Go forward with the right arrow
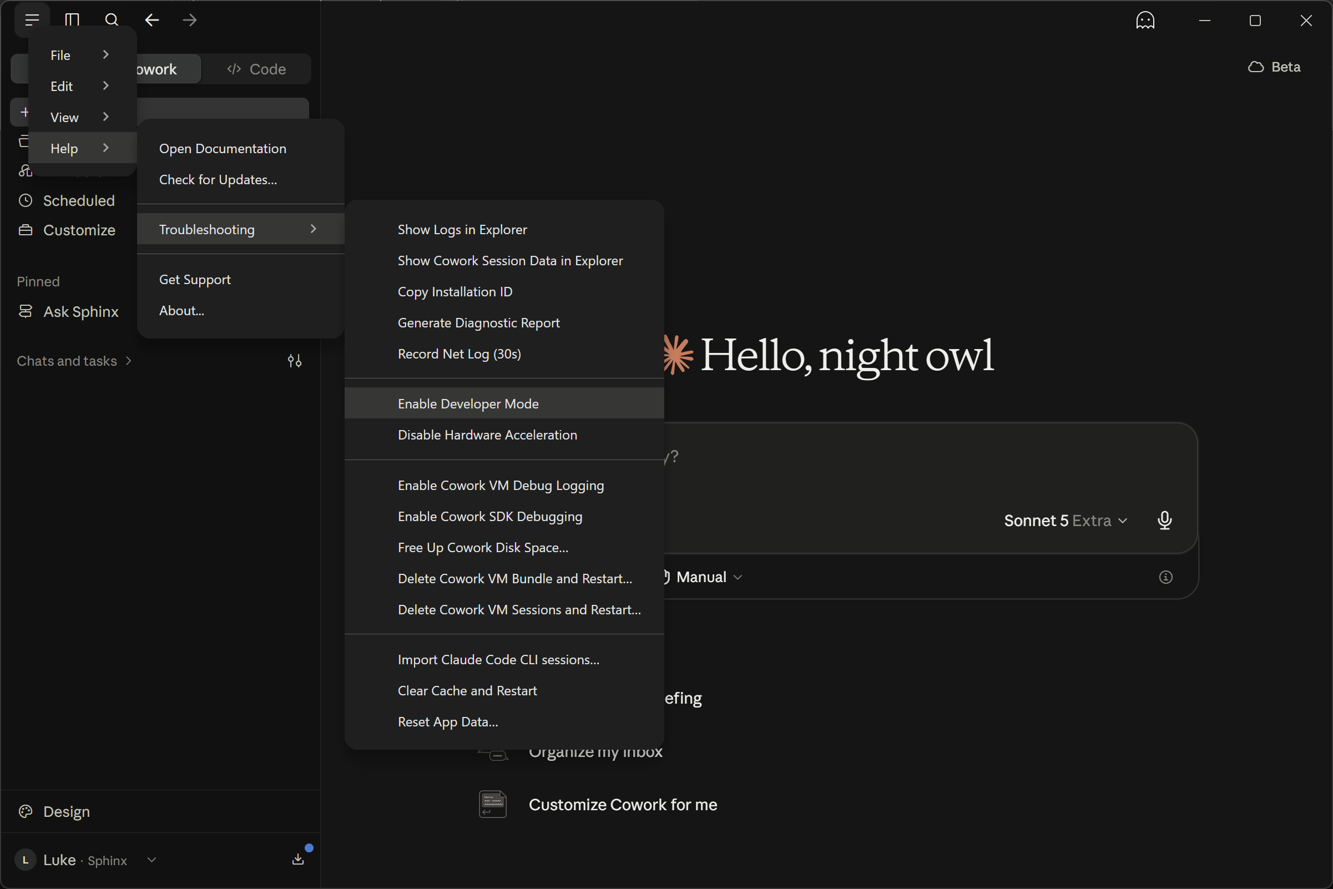The image size is (1333, 889). coord(190,21)
